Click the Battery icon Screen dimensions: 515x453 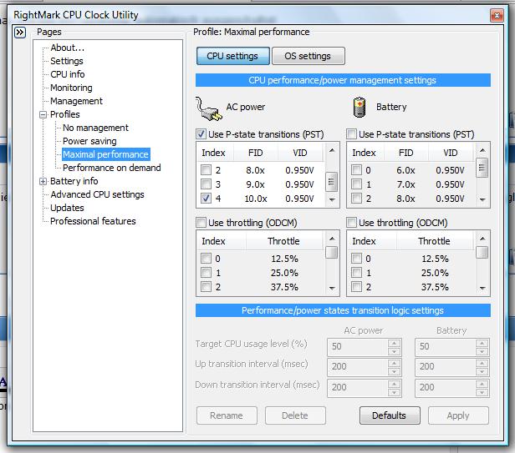coord(359,107)
